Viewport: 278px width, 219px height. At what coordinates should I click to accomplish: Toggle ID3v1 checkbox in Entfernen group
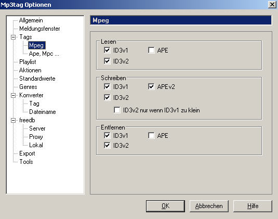107,136
